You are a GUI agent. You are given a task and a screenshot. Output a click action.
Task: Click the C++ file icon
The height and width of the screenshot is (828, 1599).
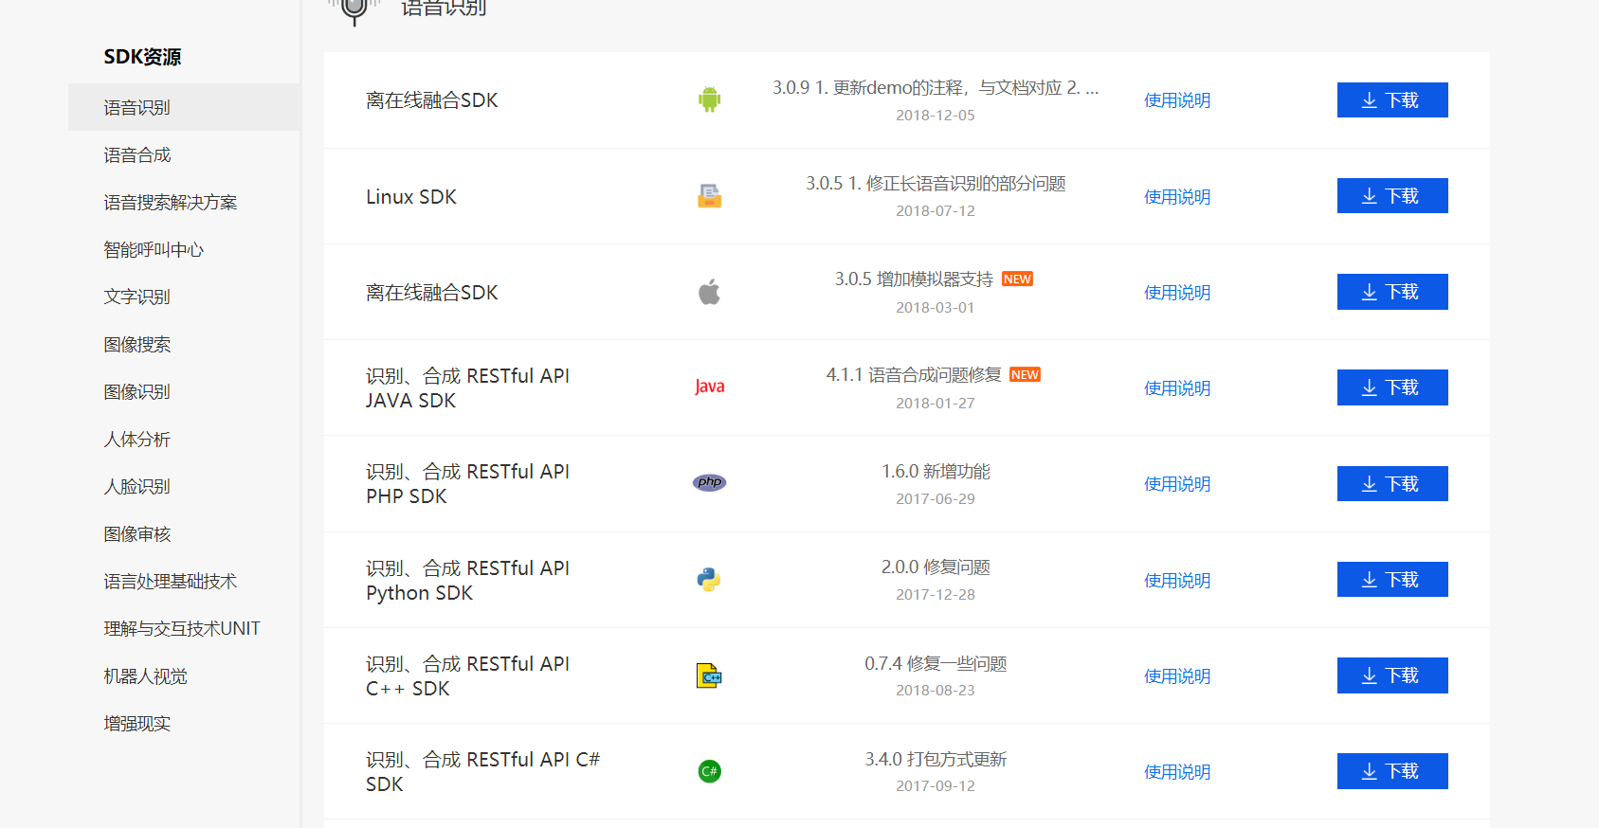click(709, 675)
